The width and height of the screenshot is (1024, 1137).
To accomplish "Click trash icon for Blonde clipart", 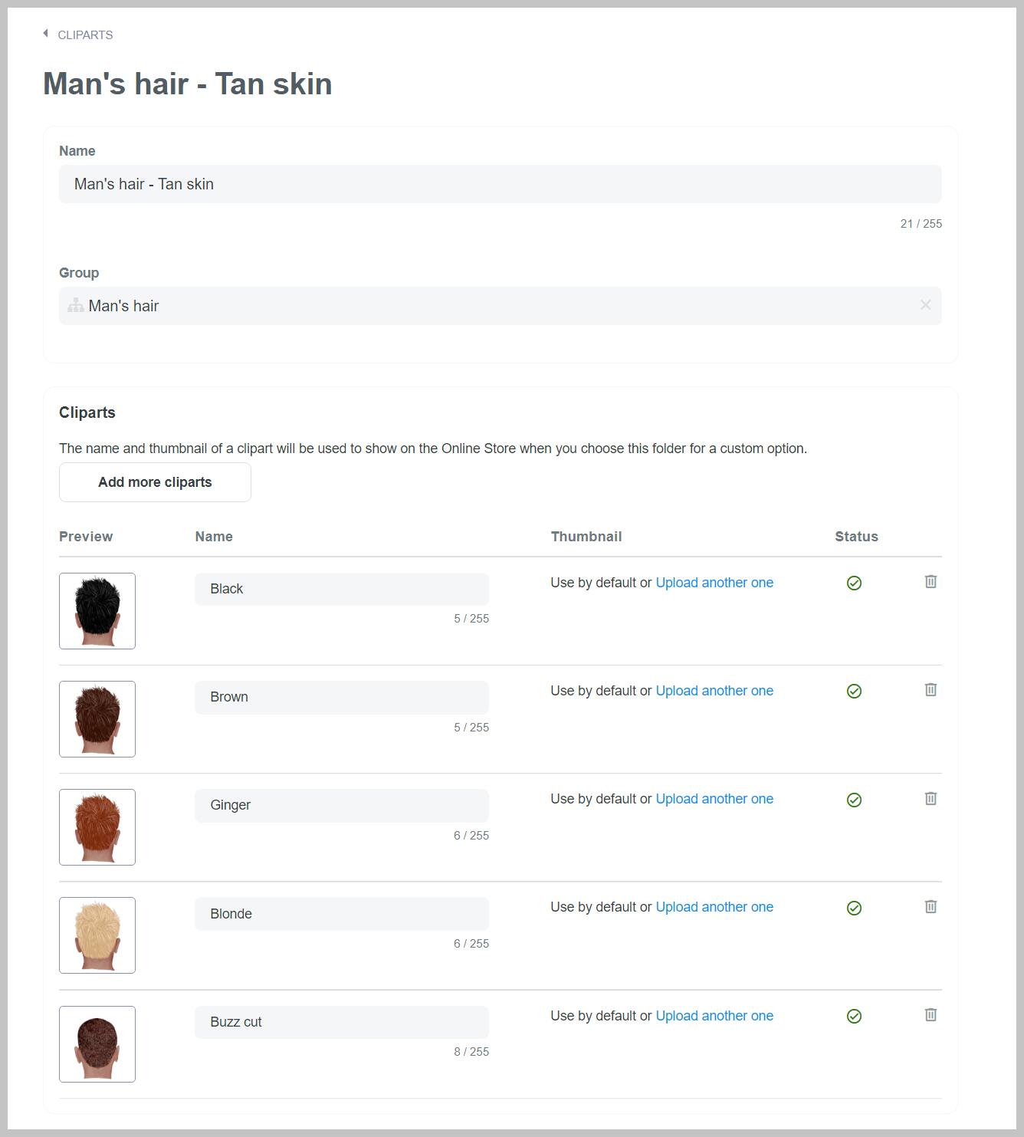I will coord(930,907).
